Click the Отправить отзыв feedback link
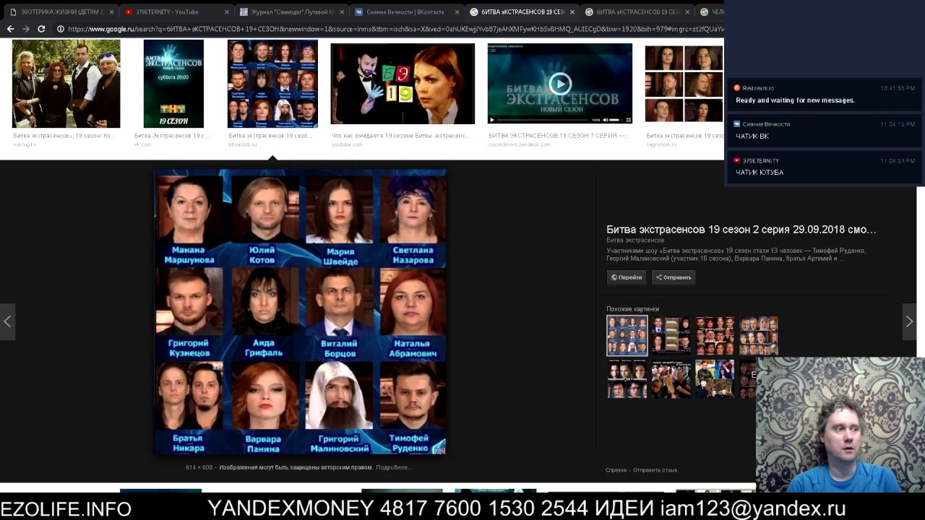 click(x=655, y=470)
